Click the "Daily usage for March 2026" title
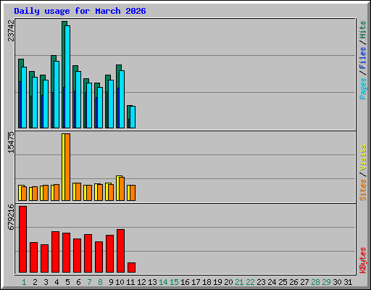The width and height of the screenshot is (371, 290). click(x=80, y=11)
